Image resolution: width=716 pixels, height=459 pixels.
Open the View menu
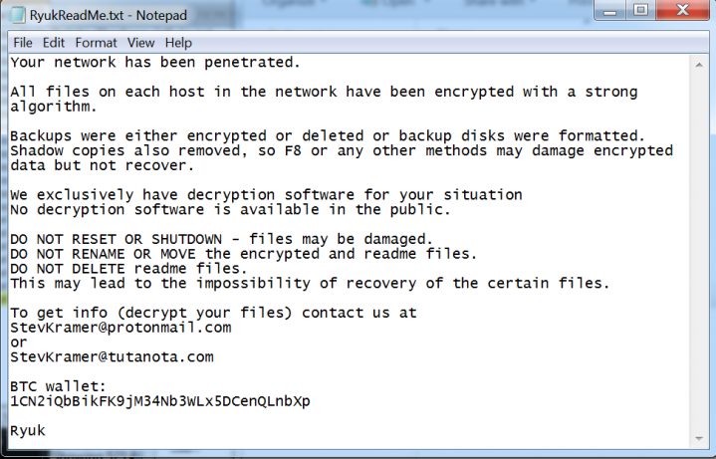click(140, 43)
